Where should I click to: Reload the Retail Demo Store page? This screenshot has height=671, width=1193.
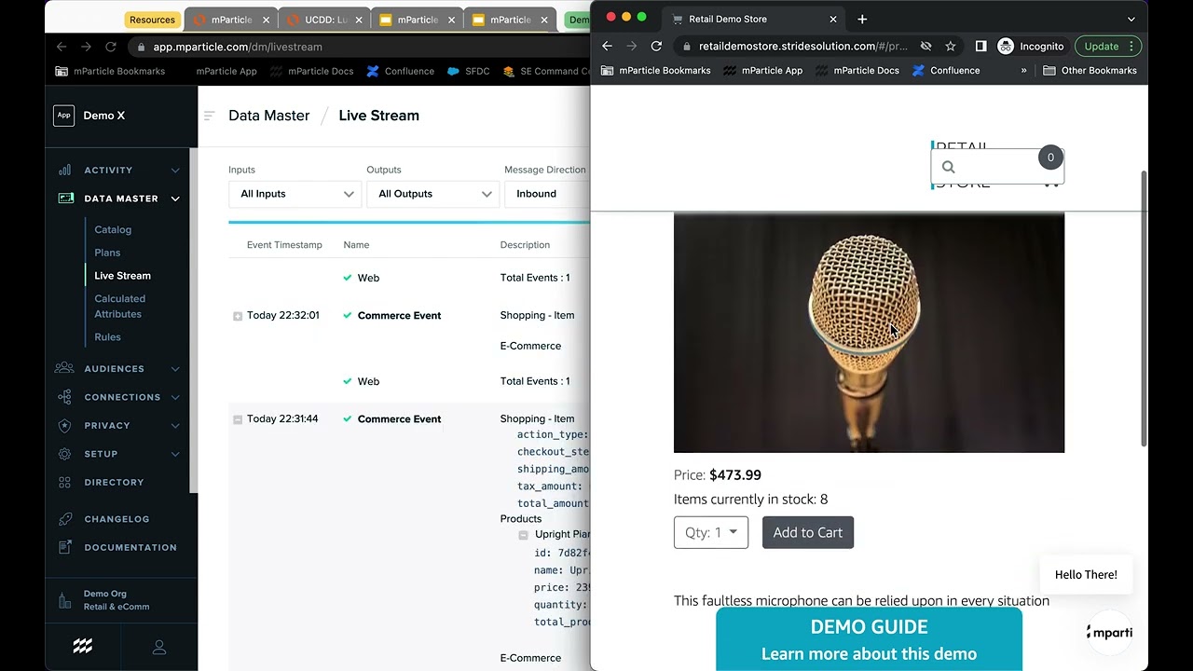click(656, 46)
